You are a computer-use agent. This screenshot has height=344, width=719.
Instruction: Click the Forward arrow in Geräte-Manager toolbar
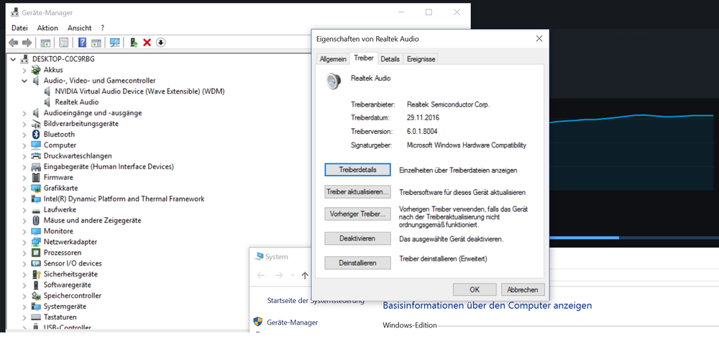click(27, 42)
